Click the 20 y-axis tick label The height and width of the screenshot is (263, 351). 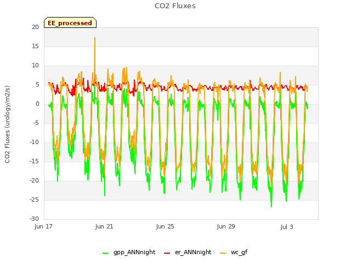pyautogui.click(x=35, y=27)
